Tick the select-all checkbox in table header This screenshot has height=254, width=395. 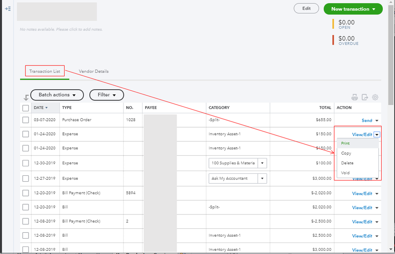pyautogui.click(x=26, y=108)
